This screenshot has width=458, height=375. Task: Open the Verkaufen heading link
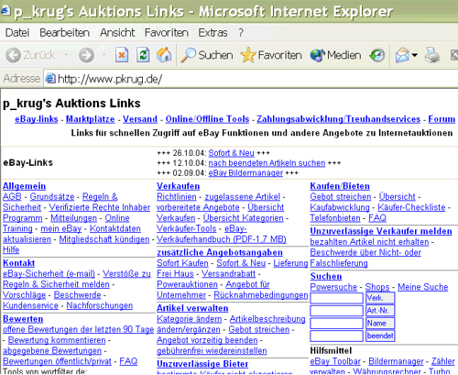point(178,186)
